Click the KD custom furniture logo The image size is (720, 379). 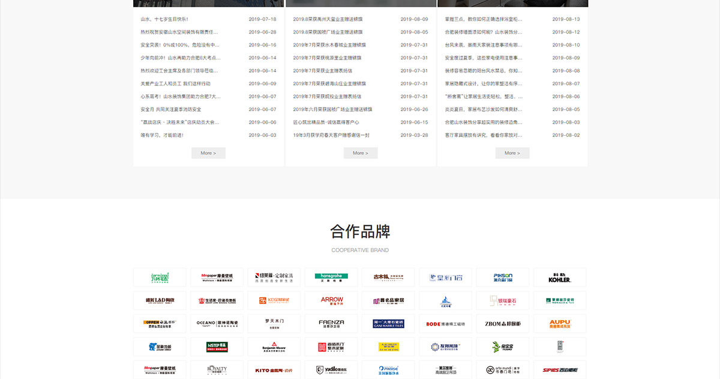tap(274, 300)
